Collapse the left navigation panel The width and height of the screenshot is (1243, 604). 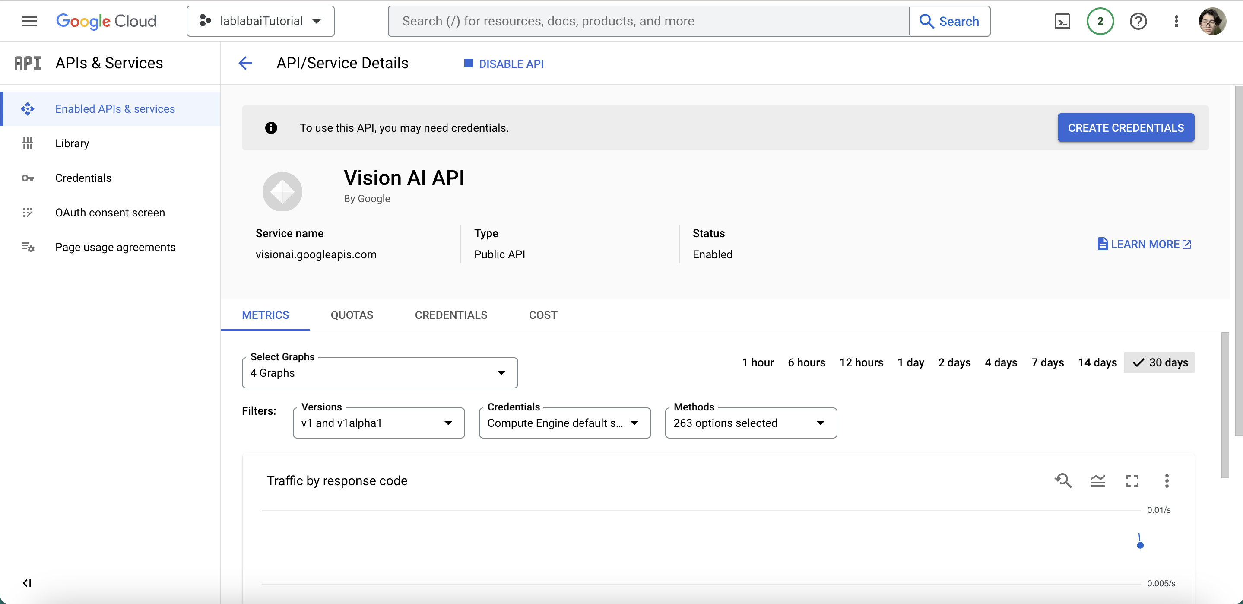[x=27, y=583]
